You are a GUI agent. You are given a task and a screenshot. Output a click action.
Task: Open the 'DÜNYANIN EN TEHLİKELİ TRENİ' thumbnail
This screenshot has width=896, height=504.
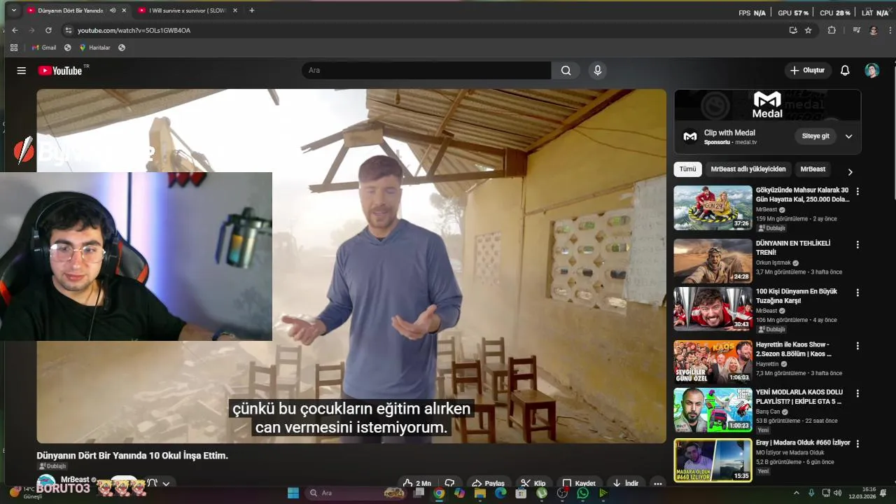[x=713, y=261]
